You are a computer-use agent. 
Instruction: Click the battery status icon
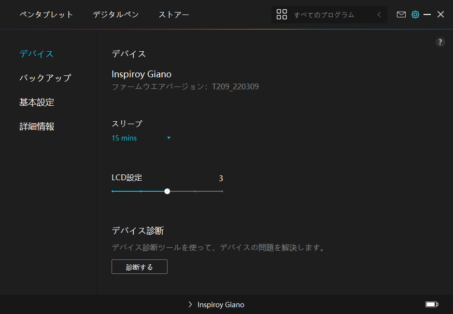(x=432, y=304)
